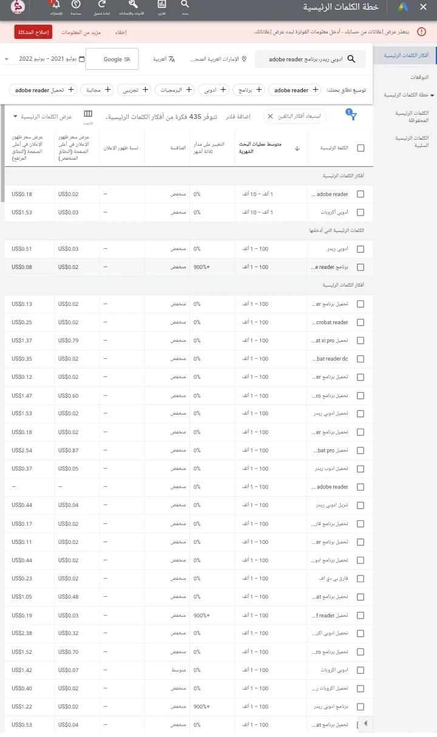The width and height of the screenshot is (437, 737).
Task: Tick the select-all checkbox in table header
Action: pyautogui.click(x=361, y=148)
